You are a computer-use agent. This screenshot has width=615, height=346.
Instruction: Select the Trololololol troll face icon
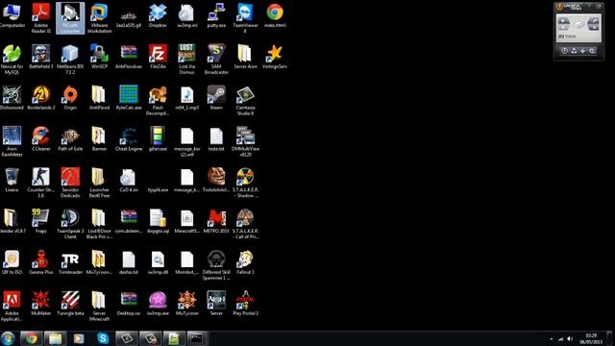pos(216,180)
